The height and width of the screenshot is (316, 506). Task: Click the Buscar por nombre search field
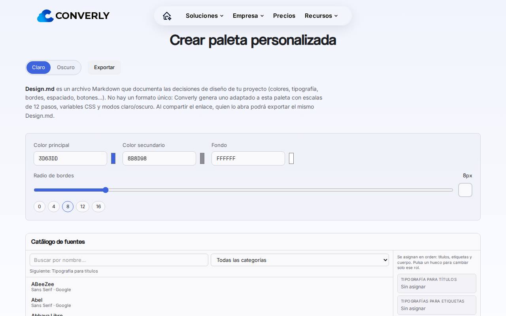[x=119, y=260]
